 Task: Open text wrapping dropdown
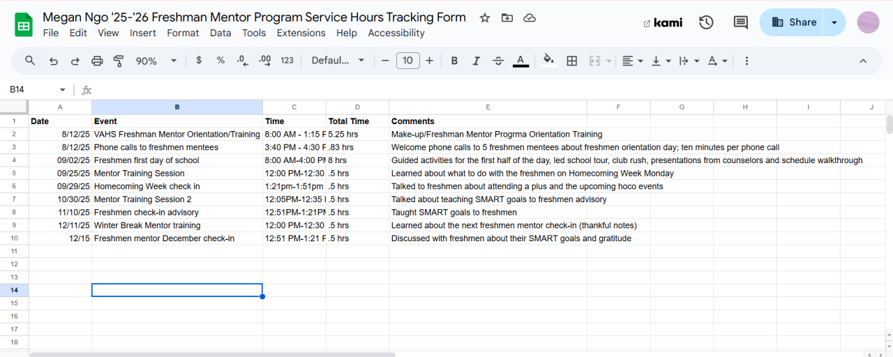click(689, 61)
